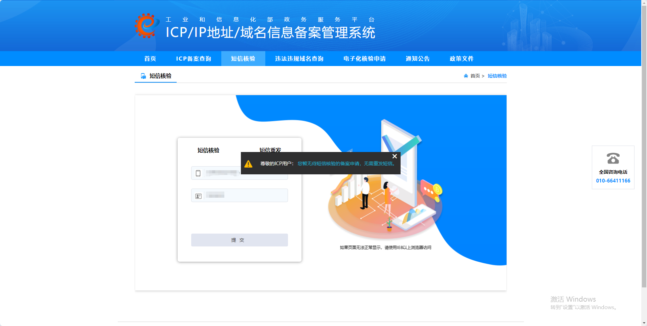Click the yellow warning triangle icon
The width and height of the screenshot is (647, 326).
tap(248, 164)
